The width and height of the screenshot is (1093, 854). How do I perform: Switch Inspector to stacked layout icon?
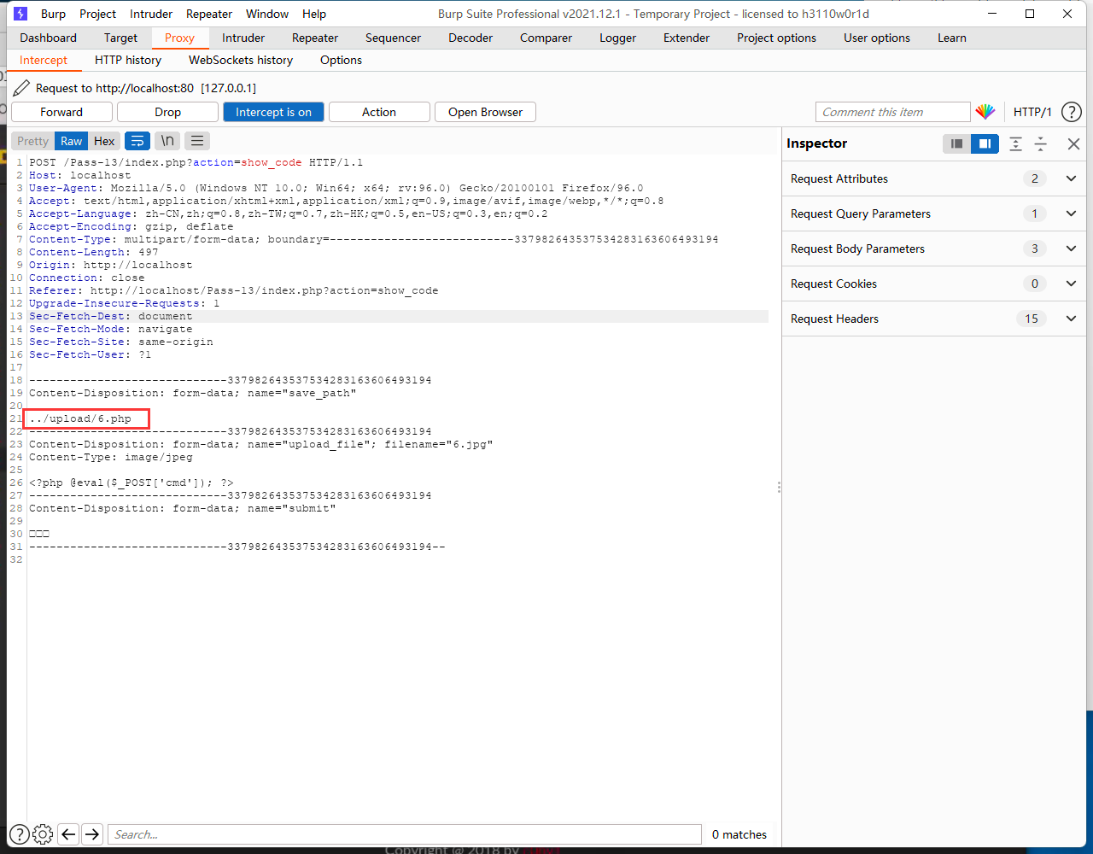(x=957, y=143)
